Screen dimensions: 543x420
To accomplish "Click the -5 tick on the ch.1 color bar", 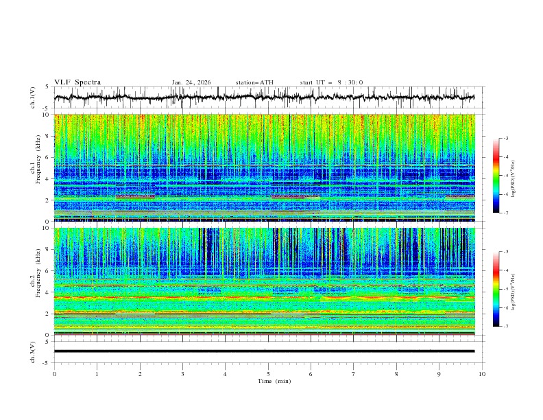I will 506,176.
